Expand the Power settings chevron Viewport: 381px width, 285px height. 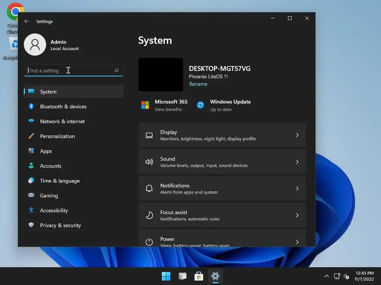click(297, 242)
